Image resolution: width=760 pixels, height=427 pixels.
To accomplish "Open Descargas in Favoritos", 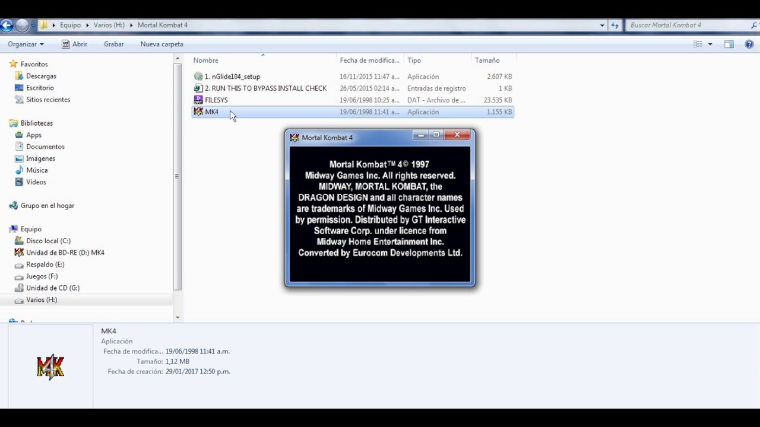I will pyautogui.click(x=41, y=76).
